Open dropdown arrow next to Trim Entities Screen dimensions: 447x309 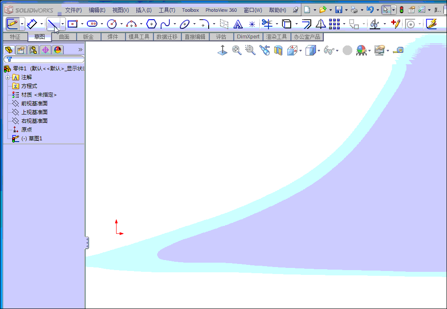point(277,24)
